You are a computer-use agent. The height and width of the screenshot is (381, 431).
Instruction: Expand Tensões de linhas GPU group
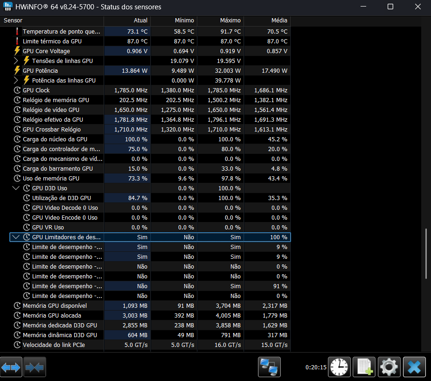[x=16, y=61]
